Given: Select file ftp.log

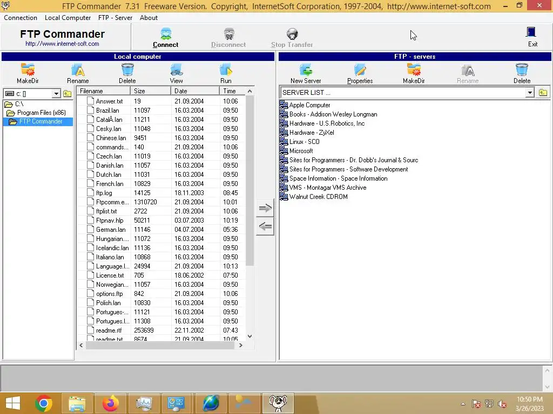Looking at the screenshot, I should [104, 193].
